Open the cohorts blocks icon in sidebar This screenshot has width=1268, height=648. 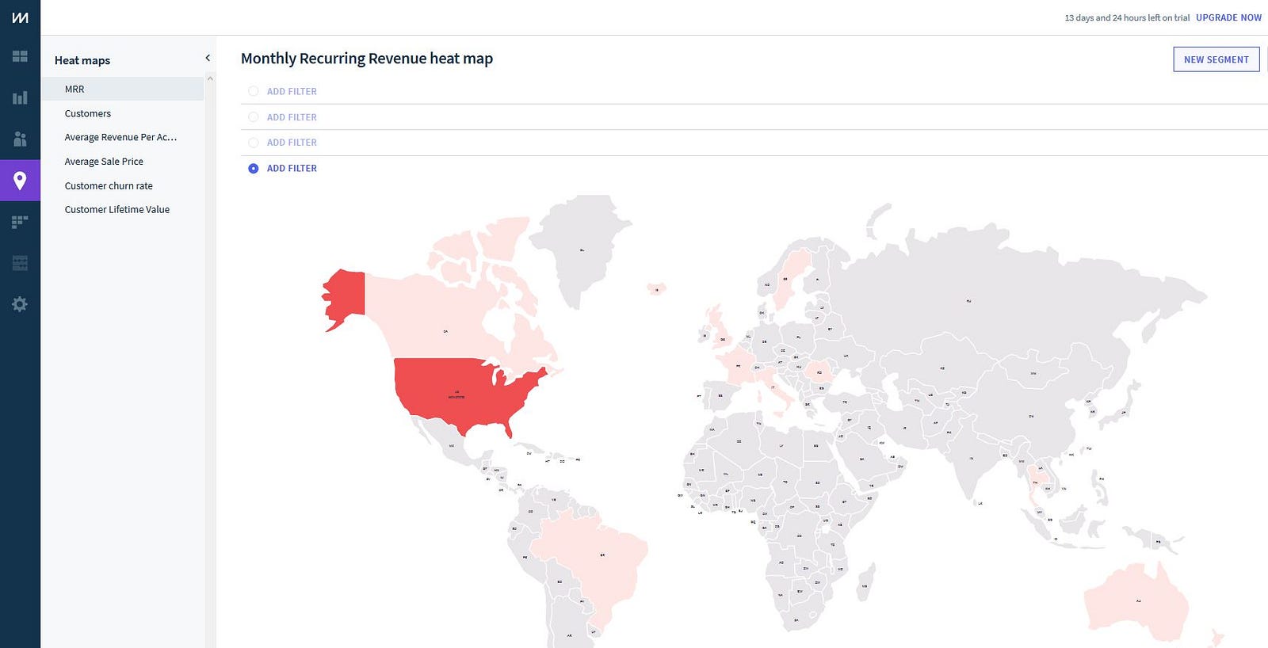20,222
